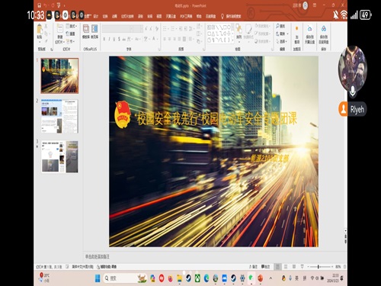Click the Paste clipboard icon
Image resolution: width=381 pixels, height=286 pixels.
(40, 29)
